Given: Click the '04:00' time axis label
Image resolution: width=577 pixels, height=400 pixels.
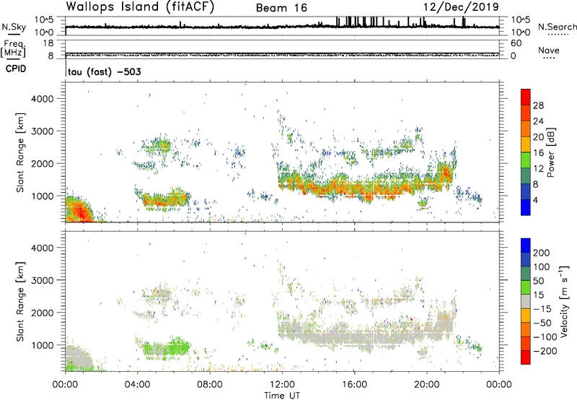Looking at the screenshot, I should tap(138, 385).
